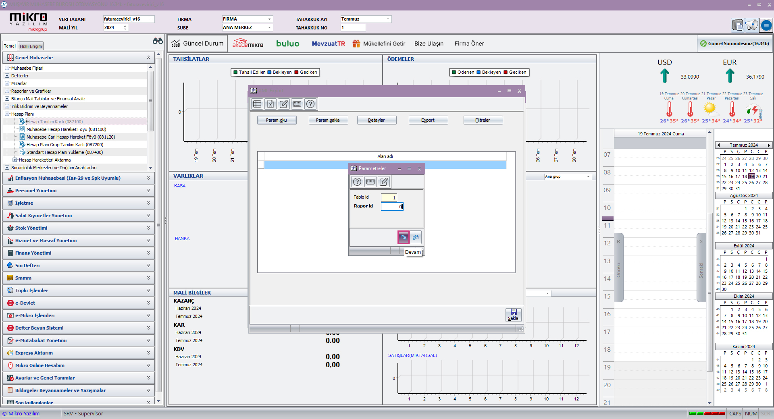Switch to the Temel tab
The height and width of the screenshot is (419, 774).
point(10,46)
